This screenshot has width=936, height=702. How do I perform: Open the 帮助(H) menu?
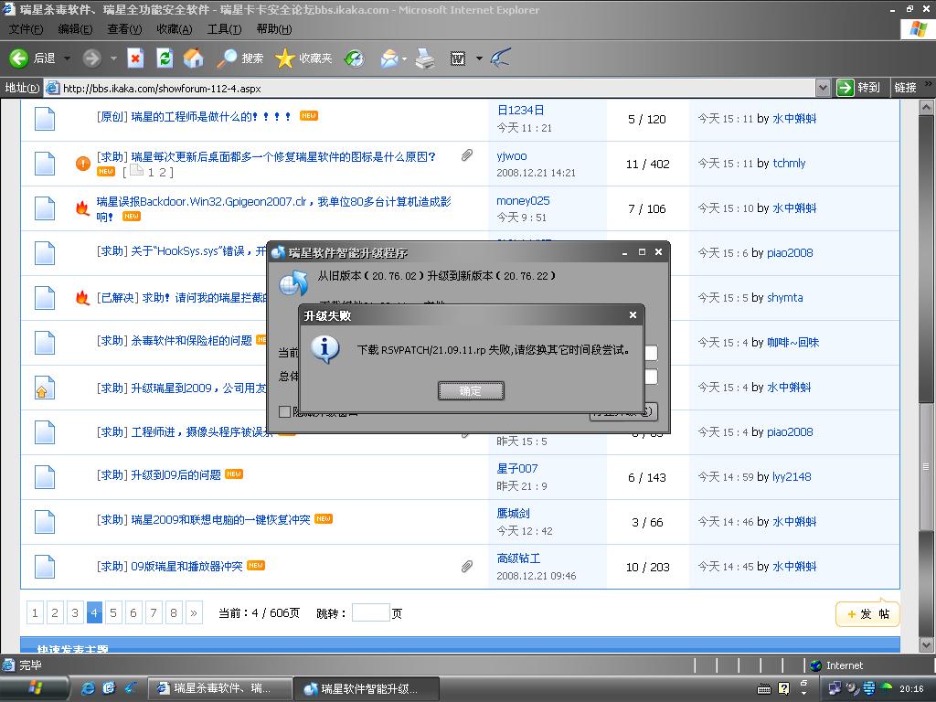[274, 28]
